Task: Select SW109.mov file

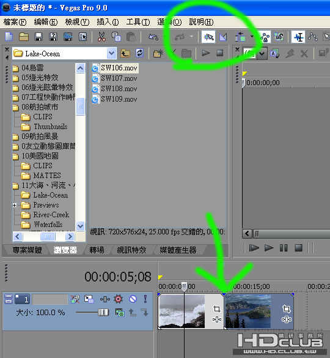Action: click(115, 99)
